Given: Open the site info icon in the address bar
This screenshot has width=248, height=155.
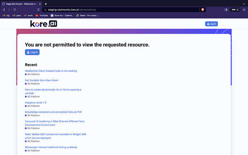Looking at the screenshot, I should 45,10.
